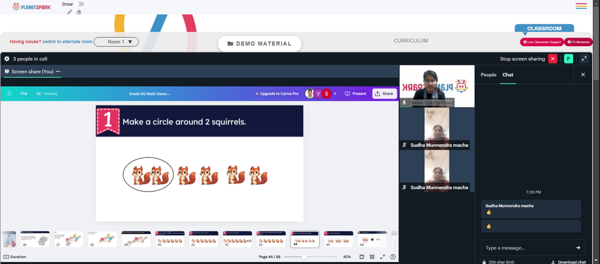Click the PS Moments button
Viewport: 600px width, 264px height.
pyautogui.click(x=578, y=42)
